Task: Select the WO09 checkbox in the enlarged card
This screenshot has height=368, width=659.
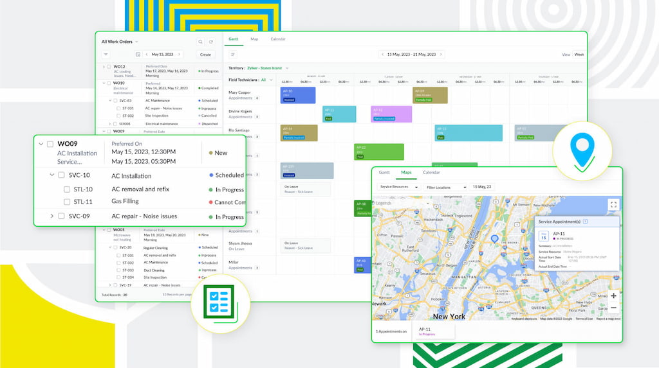Action: pyautogui.click(x=50, y=144)
